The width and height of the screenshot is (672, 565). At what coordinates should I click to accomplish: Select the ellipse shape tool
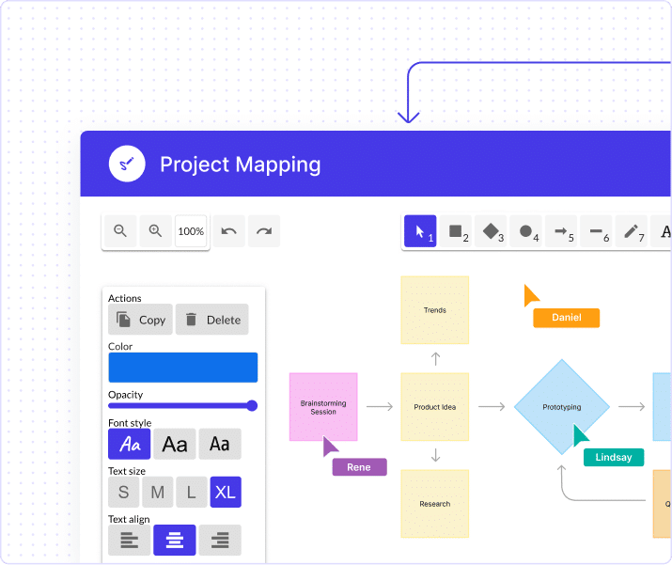point(526,231)
